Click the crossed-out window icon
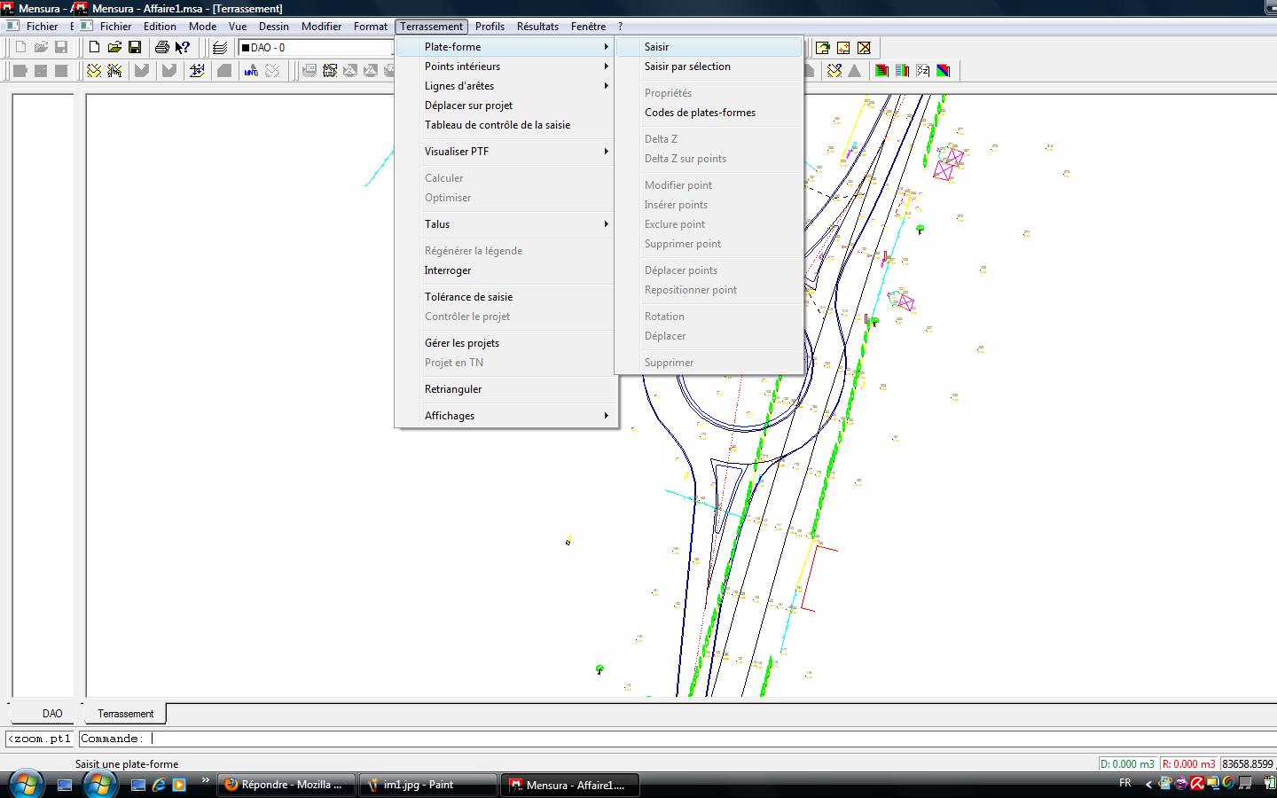 tap(864, 48)
